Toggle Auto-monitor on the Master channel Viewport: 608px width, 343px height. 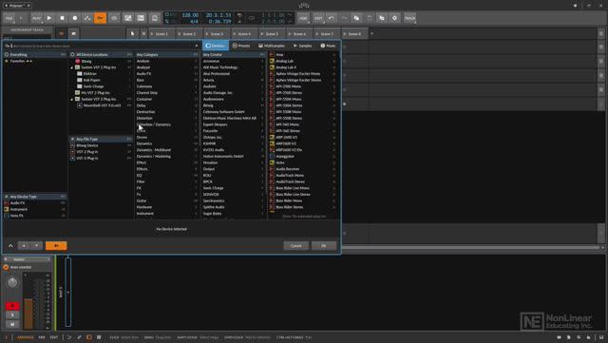click(6, 267)
